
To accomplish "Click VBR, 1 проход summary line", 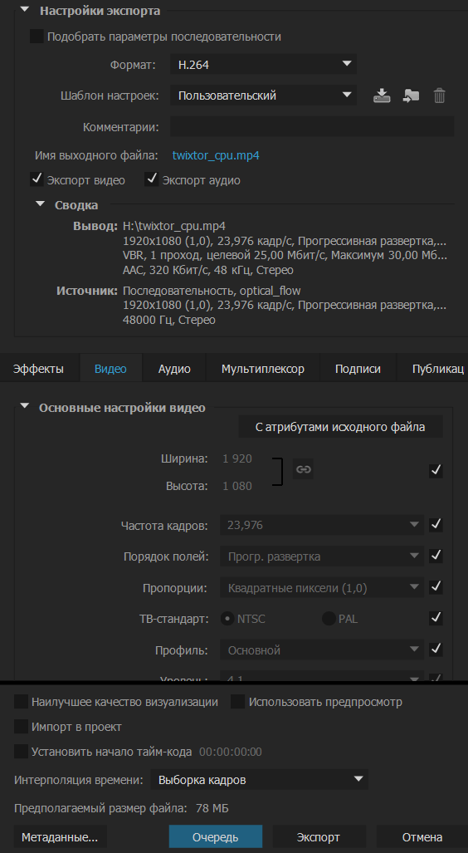I will [x=285, y=255].
